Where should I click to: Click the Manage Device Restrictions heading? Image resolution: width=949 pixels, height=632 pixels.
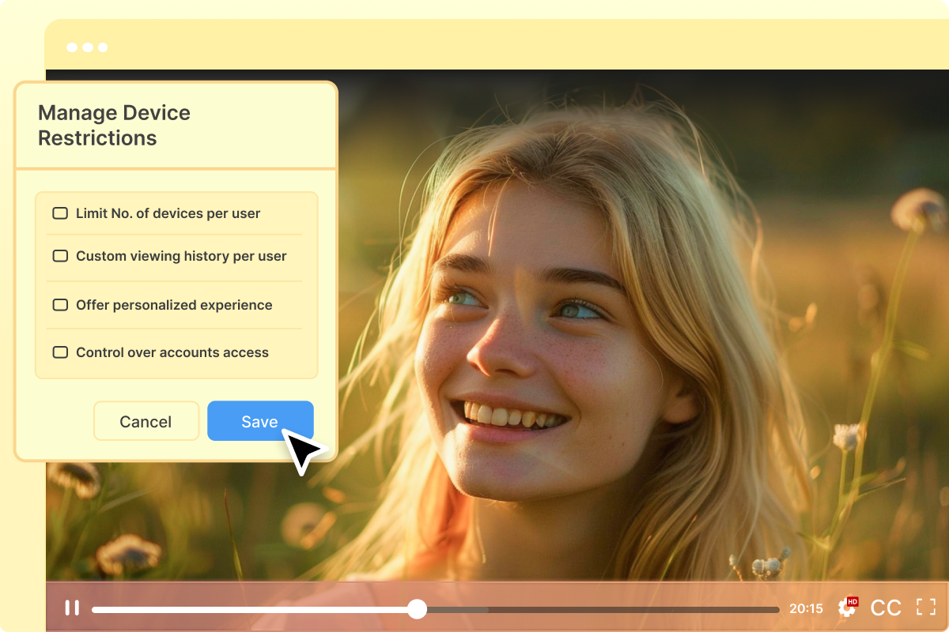click(x=114, y=125)
